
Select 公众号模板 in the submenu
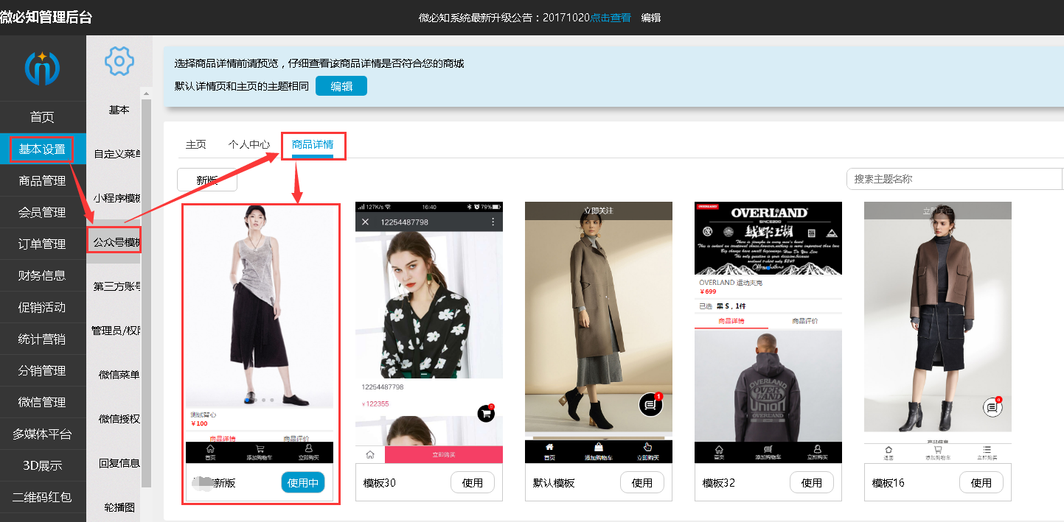[116, 242]
